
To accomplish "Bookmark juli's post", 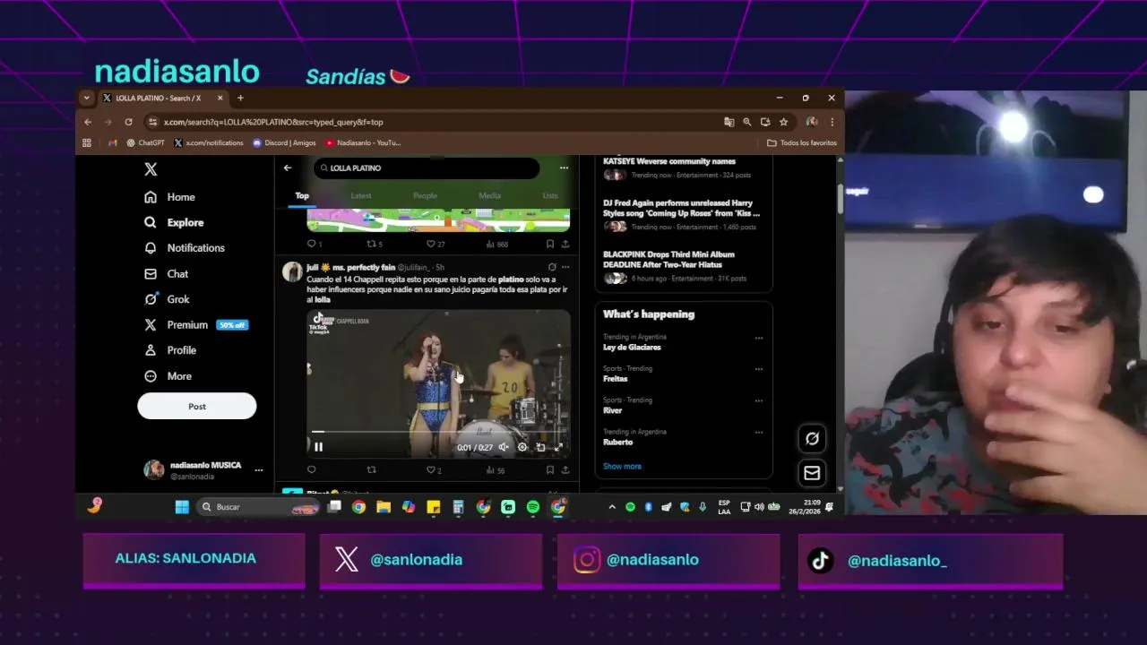I will 549,469.
